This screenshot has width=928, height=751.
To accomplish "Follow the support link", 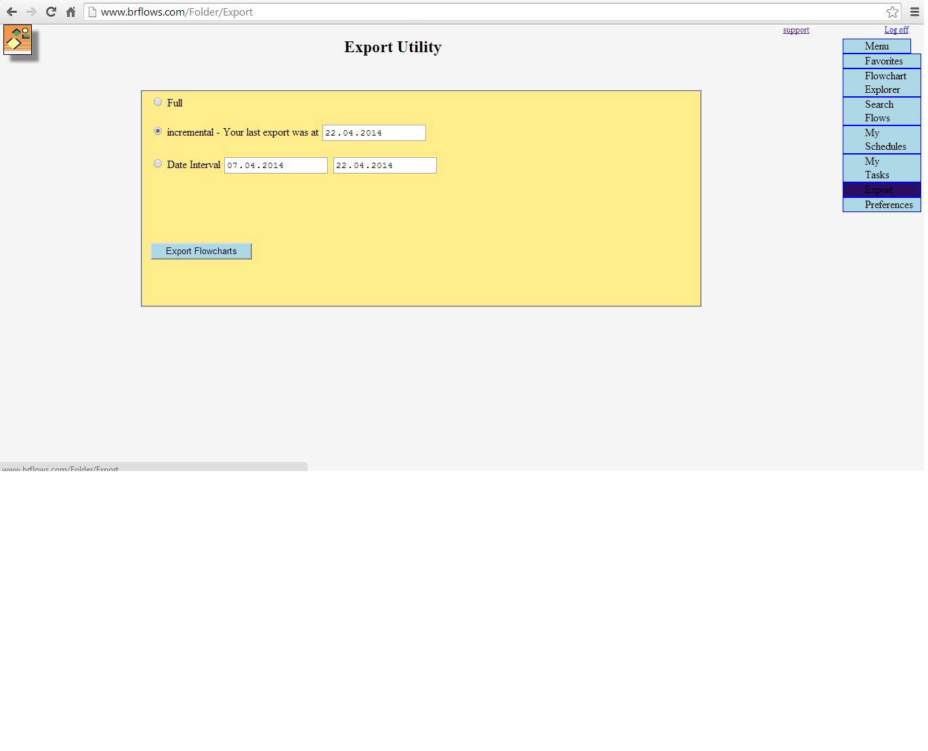I will tap(796, 30).
